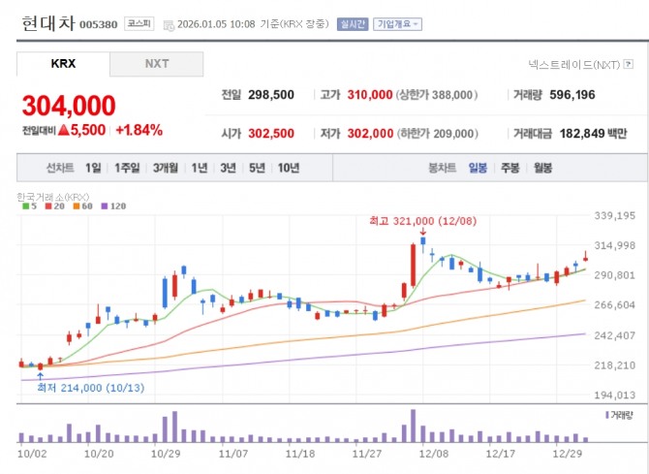Click the 전일대비 5,500 change amount

pyautogui.click(x=64, y=131)
